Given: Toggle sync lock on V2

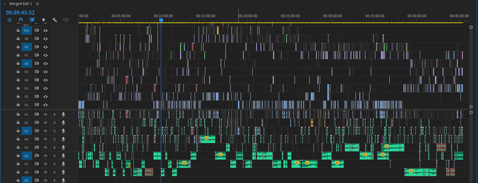Looking at the screenshot, I should 37,97.
